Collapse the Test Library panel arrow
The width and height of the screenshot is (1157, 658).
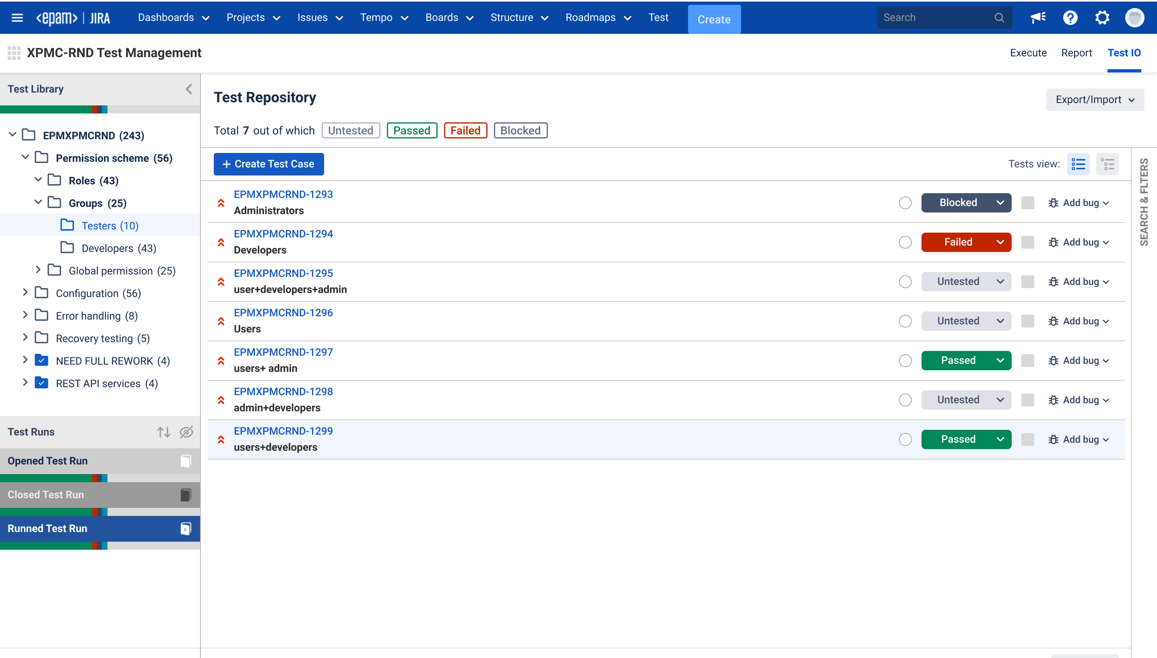pos(189,89)
